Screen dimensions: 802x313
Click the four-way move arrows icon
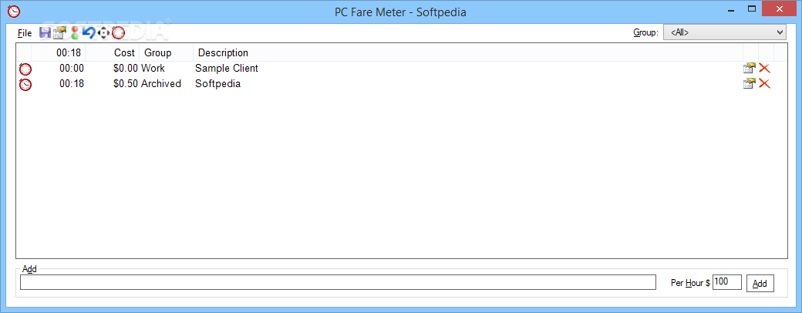tap(103, 33)
